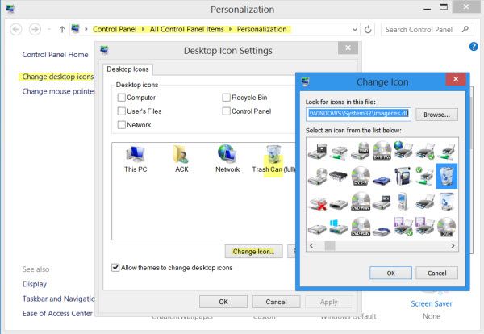Screen dimensions: 484x334
Task: Select the Network globe icon in the preview
Action: (x=227, y=159)
